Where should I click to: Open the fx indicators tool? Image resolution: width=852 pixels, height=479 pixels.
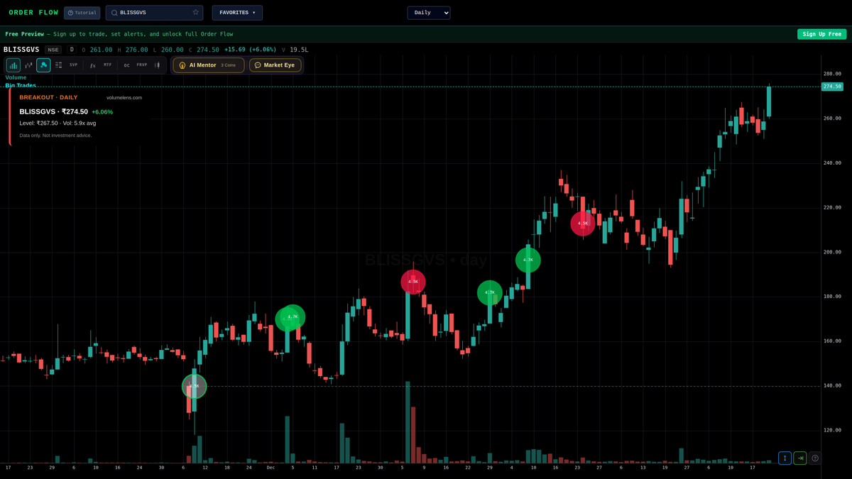[x=92, y=65]
